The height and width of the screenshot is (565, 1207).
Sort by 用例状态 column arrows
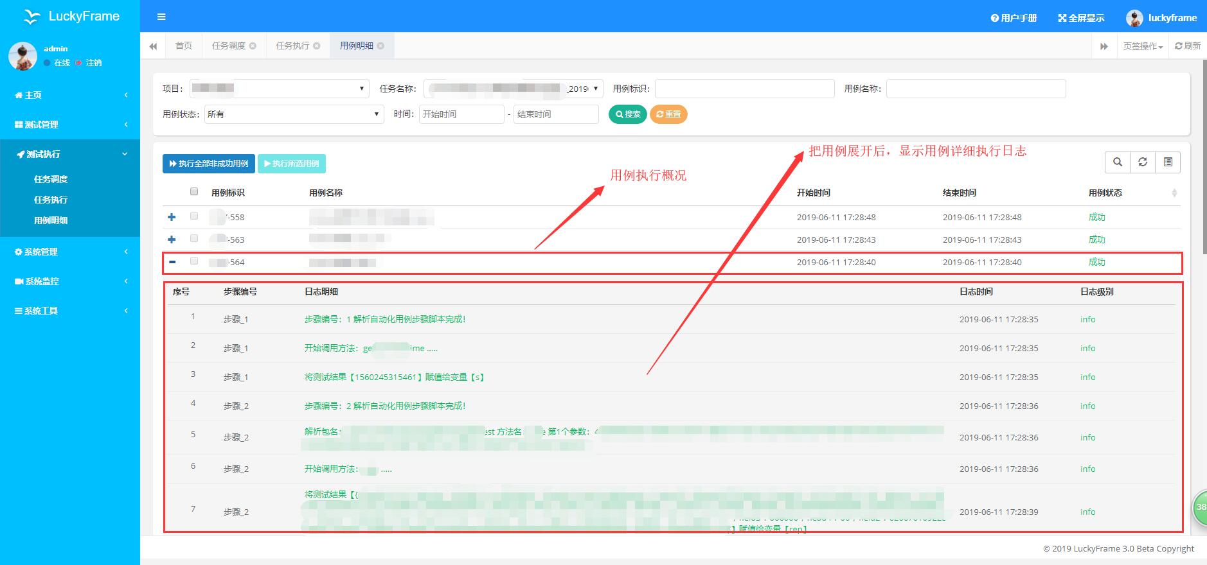point(1174,193)
